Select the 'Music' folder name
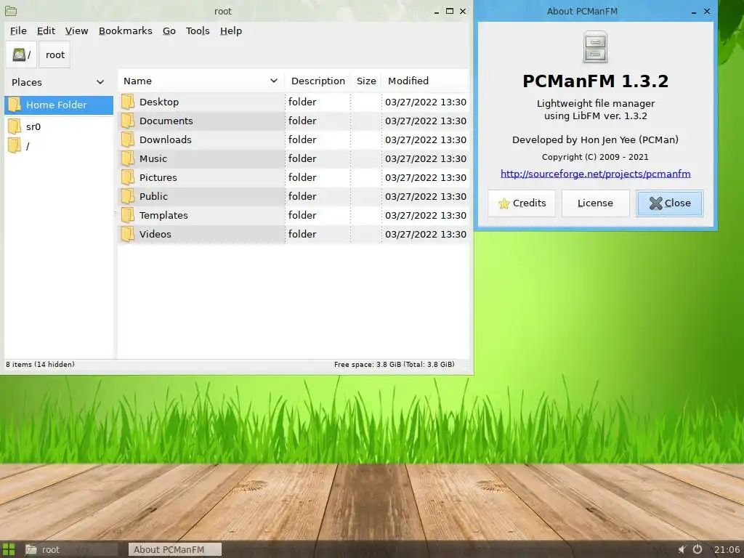744x558 pixels. tap(153, 159)
